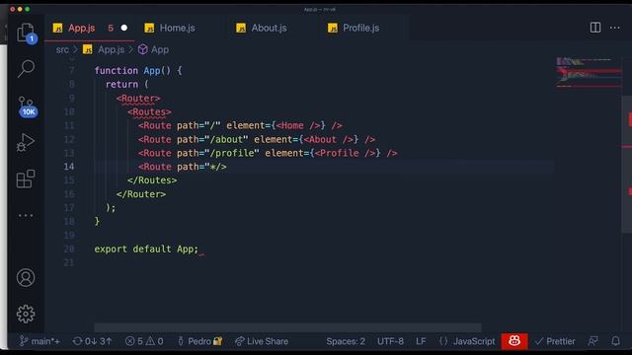Viewport: 632px width, 355px height.
Task: Open the App.js breadcrumb dropdown
Action: [x=104, y=49]
